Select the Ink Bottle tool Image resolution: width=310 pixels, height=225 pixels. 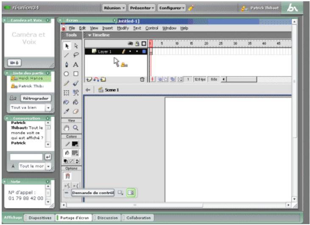coord(66,102)
